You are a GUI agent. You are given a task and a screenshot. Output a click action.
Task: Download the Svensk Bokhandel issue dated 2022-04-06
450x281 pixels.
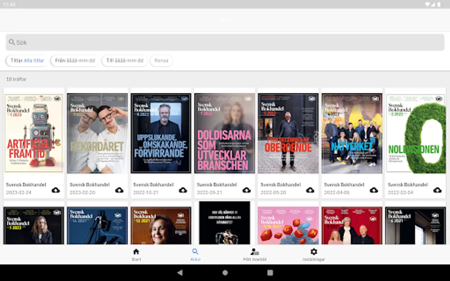(374, 190)
